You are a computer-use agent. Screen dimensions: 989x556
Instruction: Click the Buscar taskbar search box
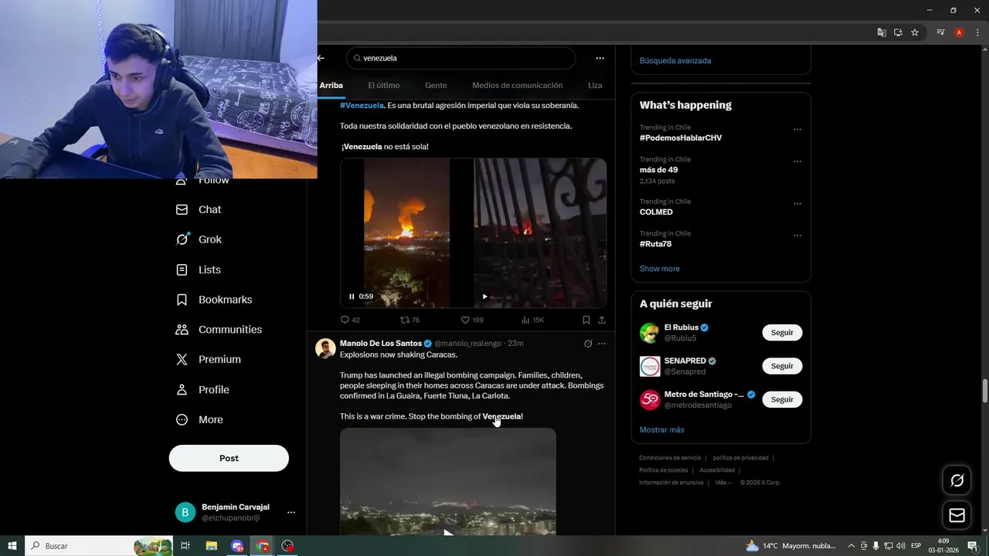click(100, 546)
